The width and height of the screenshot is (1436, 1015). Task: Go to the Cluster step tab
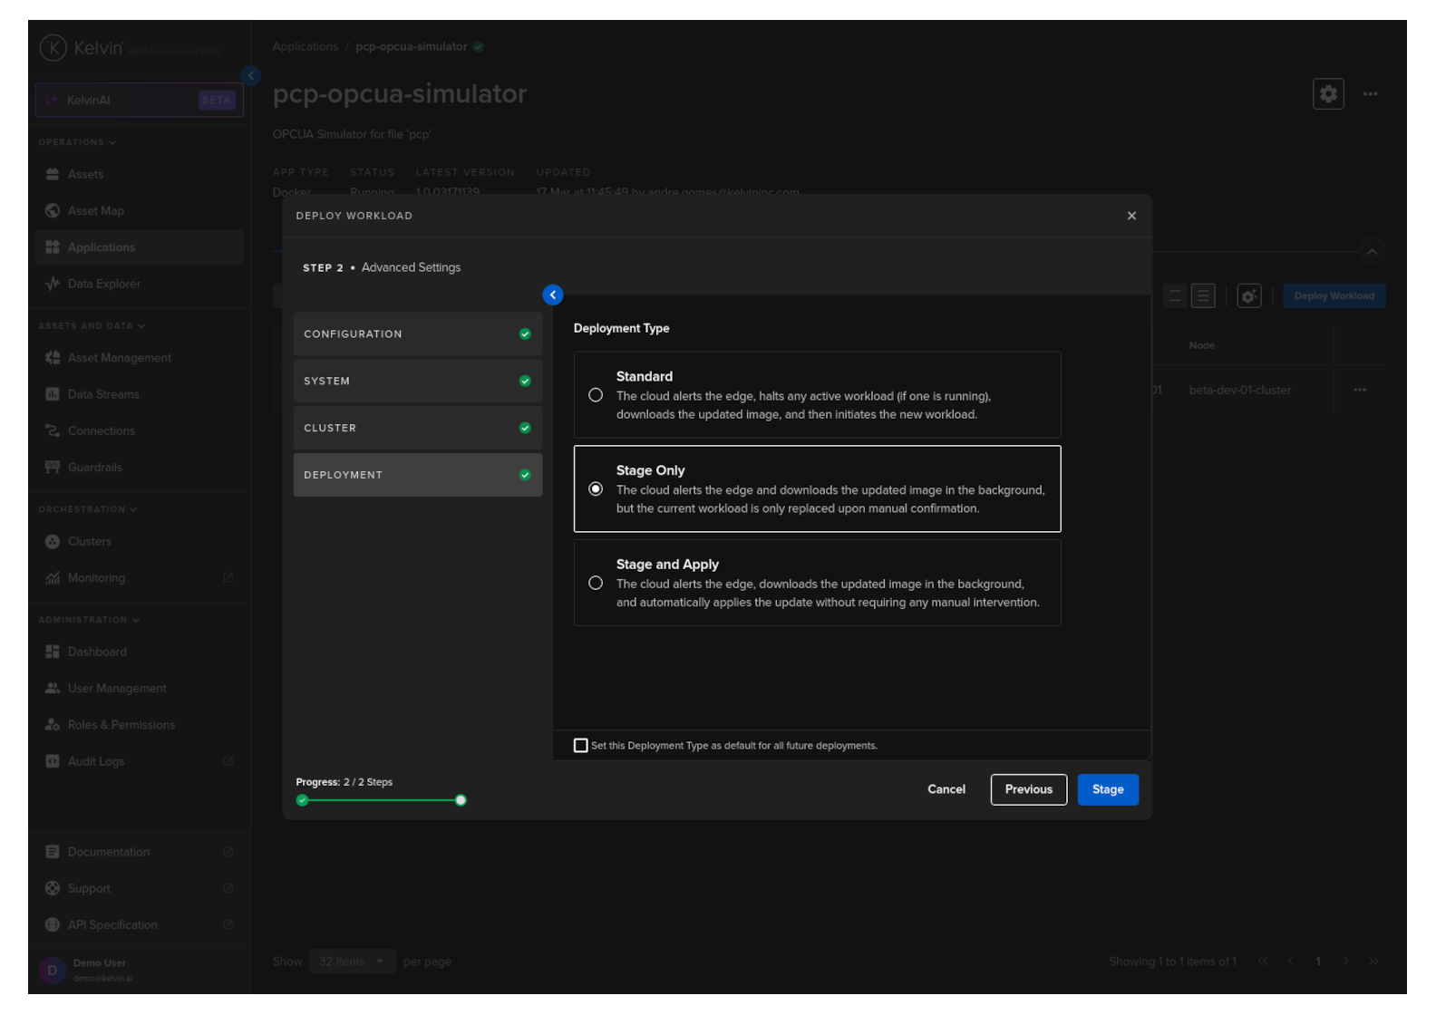pos(417,428)
